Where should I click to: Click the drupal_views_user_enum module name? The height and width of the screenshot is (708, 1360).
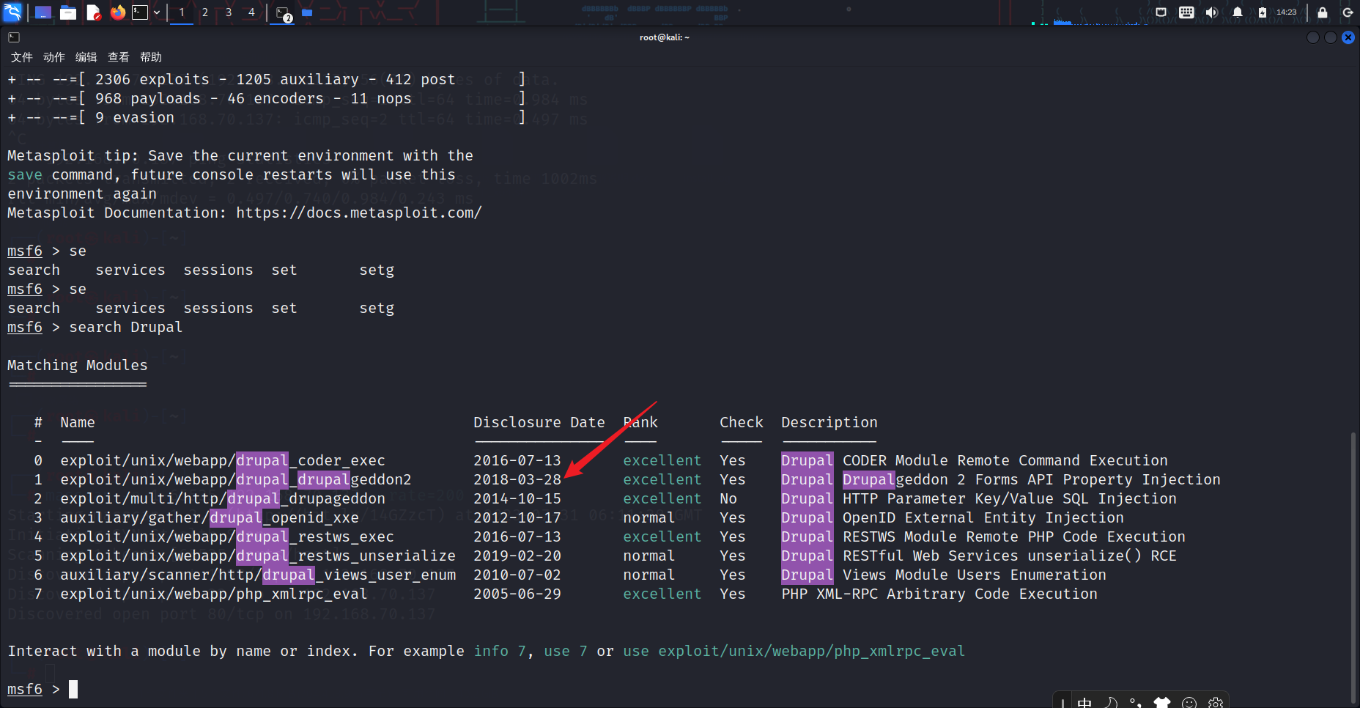tap(258, 575)
